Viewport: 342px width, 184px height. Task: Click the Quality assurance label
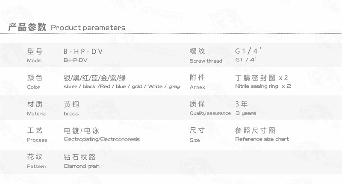point(210,113)
